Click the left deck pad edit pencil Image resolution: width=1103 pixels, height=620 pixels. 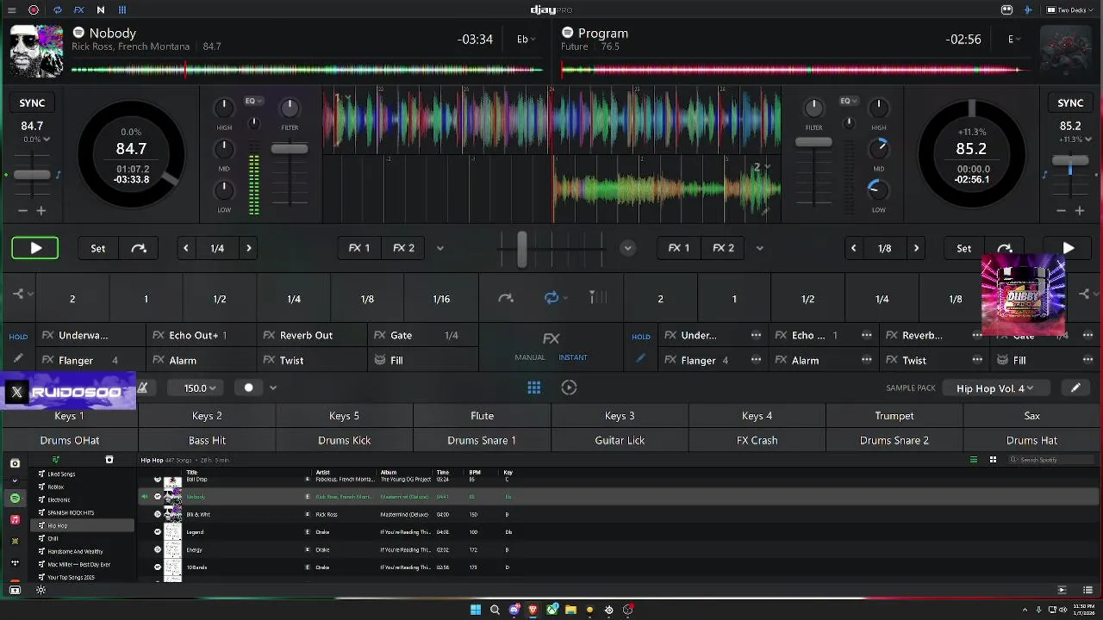tap(18, 358)
